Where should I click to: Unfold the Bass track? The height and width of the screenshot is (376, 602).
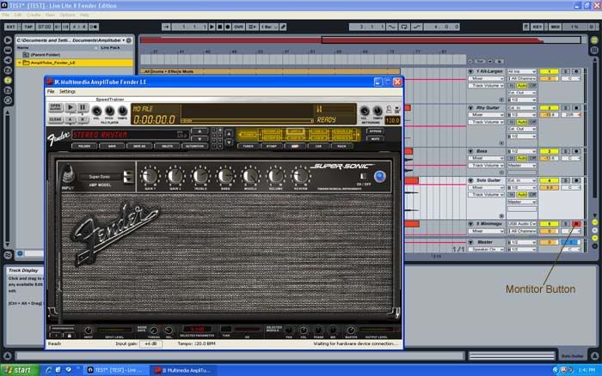pos(470,151)
